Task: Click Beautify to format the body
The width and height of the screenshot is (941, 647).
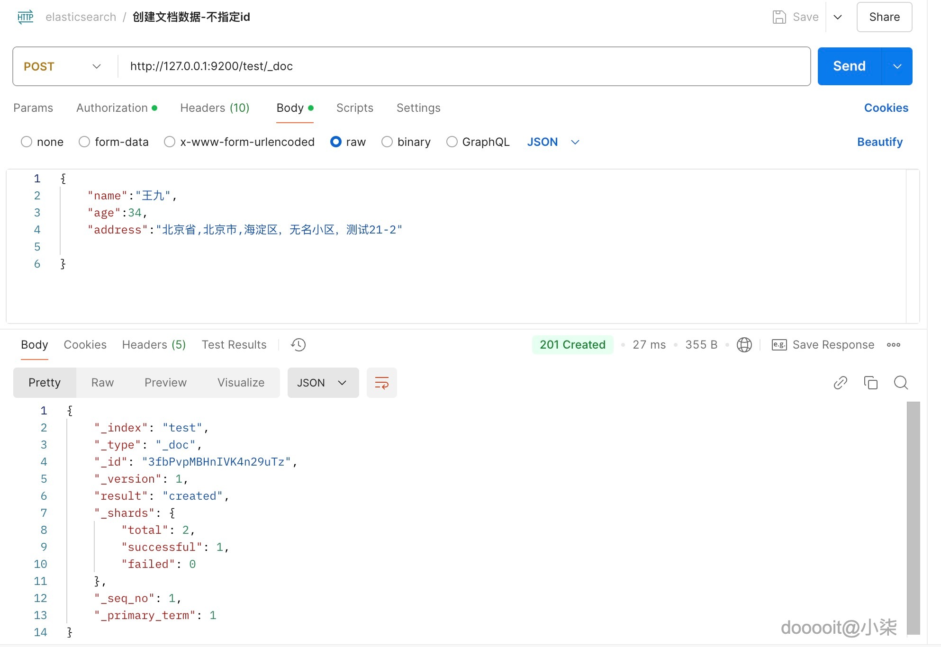Action: (x=879, y=142)
